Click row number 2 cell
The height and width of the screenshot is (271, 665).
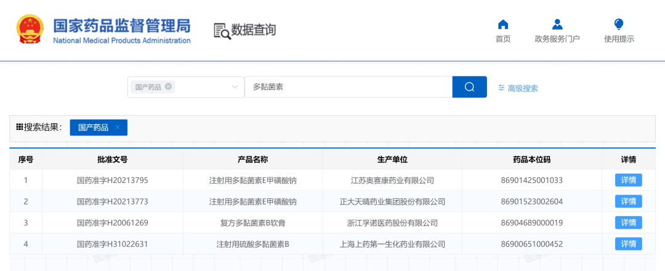tap(26, 201)
